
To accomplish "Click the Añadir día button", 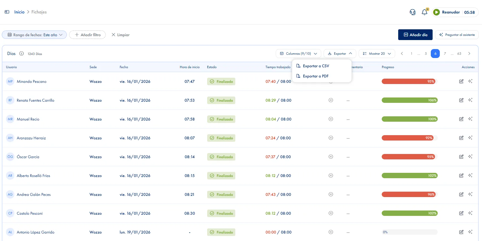I will 415,35.
